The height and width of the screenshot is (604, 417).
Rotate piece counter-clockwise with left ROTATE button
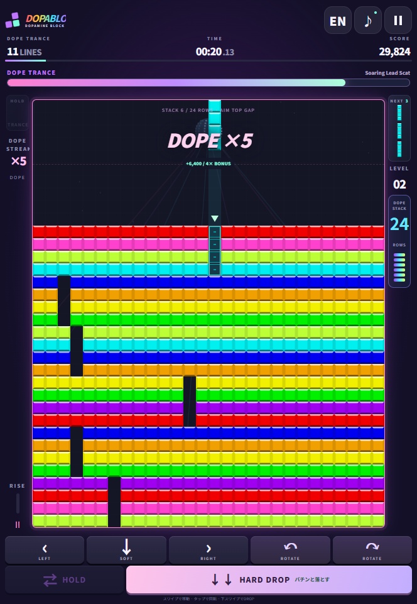pos(290,550)
